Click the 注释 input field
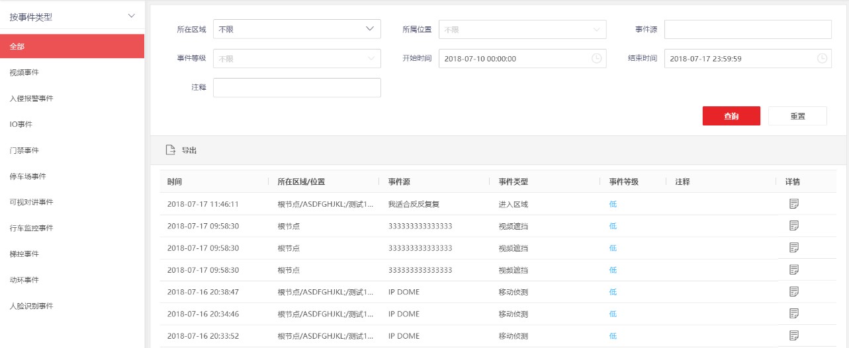 coord(297,88)
